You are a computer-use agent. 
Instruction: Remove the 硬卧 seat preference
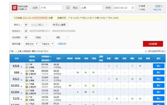[67, 37]
